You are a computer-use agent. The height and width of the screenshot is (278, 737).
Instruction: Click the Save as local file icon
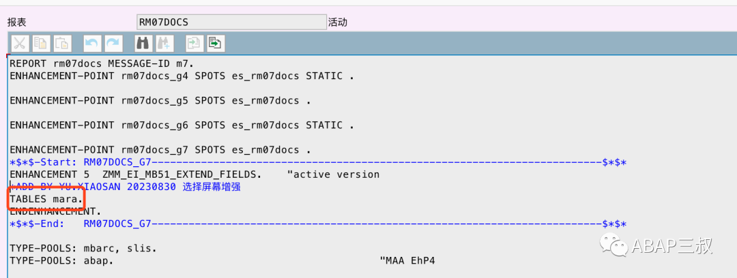(216, 44)
